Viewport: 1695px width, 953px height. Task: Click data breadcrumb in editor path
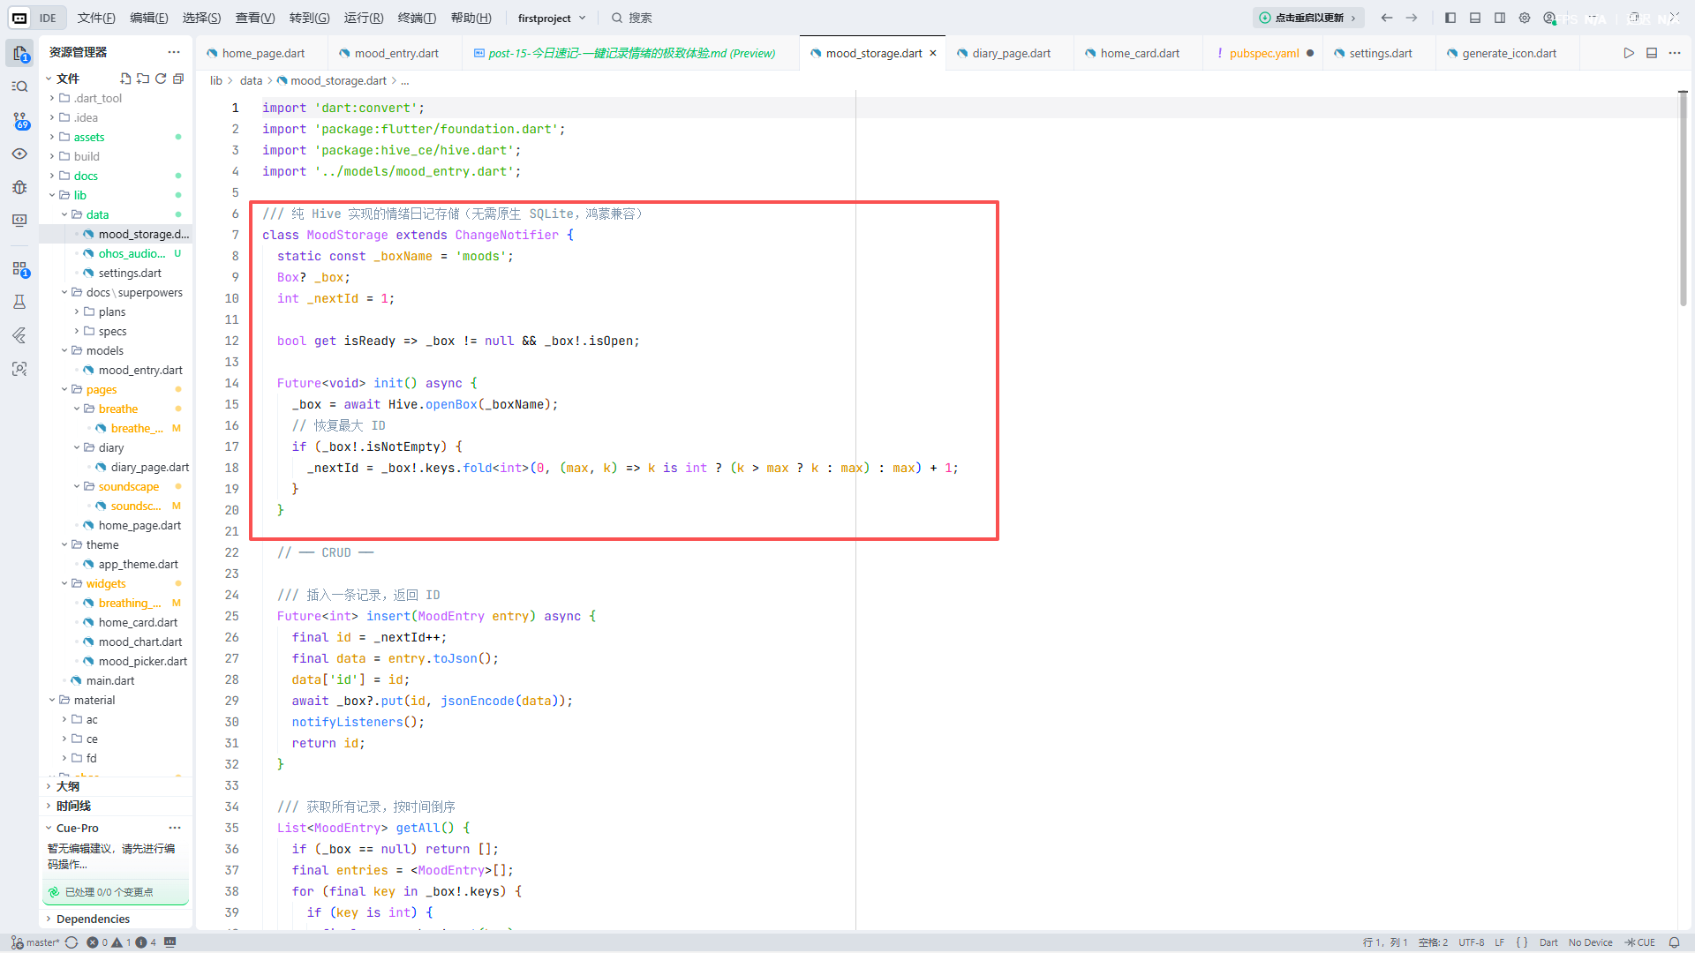click(x=251, y=80)
